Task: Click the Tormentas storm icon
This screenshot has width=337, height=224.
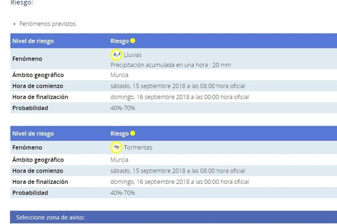Action: click(x=116, y=147)
